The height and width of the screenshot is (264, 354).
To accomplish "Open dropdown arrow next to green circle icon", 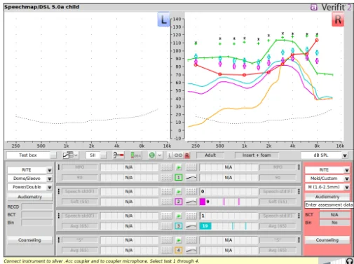I will [x=160, y=155].
